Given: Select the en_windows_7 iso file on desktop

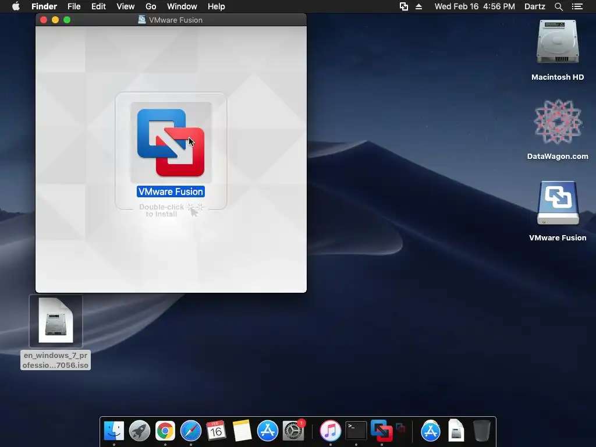Looking at the screenshot, I should [x=55, y=321].
